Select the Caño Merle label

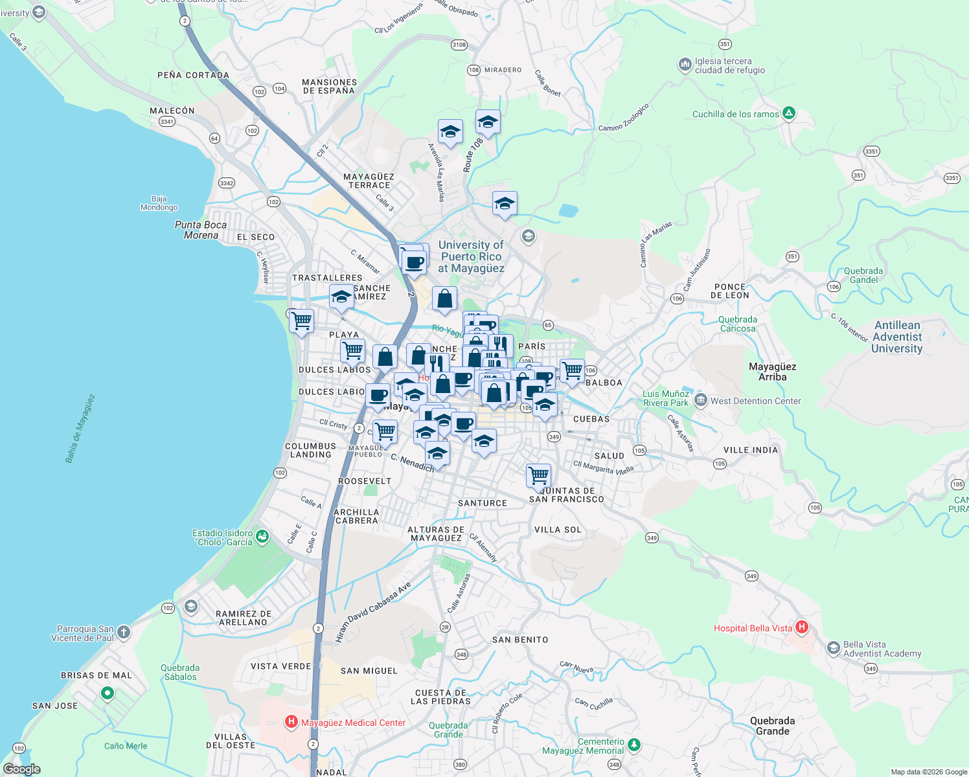tap(126, 746)
